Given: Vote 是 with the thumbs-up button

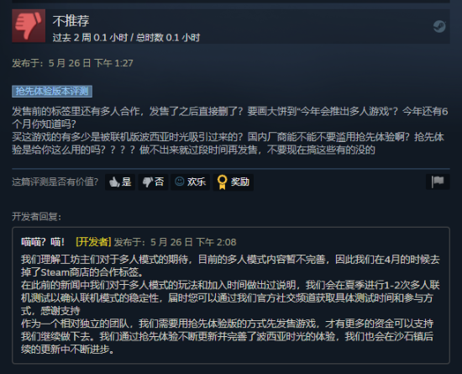Looking at the screenshot, I should coord(120,182).
